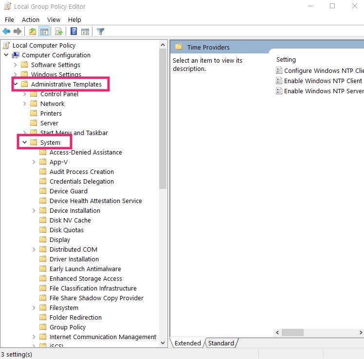364x359 pixels.
Task: Expand the Device Installation node
Action: point(34,210)
